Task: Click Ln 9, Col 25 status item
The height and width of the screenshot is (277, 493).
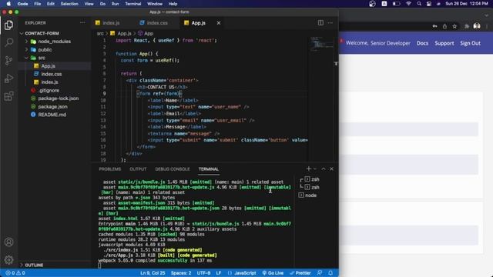Action: [153, 273]
